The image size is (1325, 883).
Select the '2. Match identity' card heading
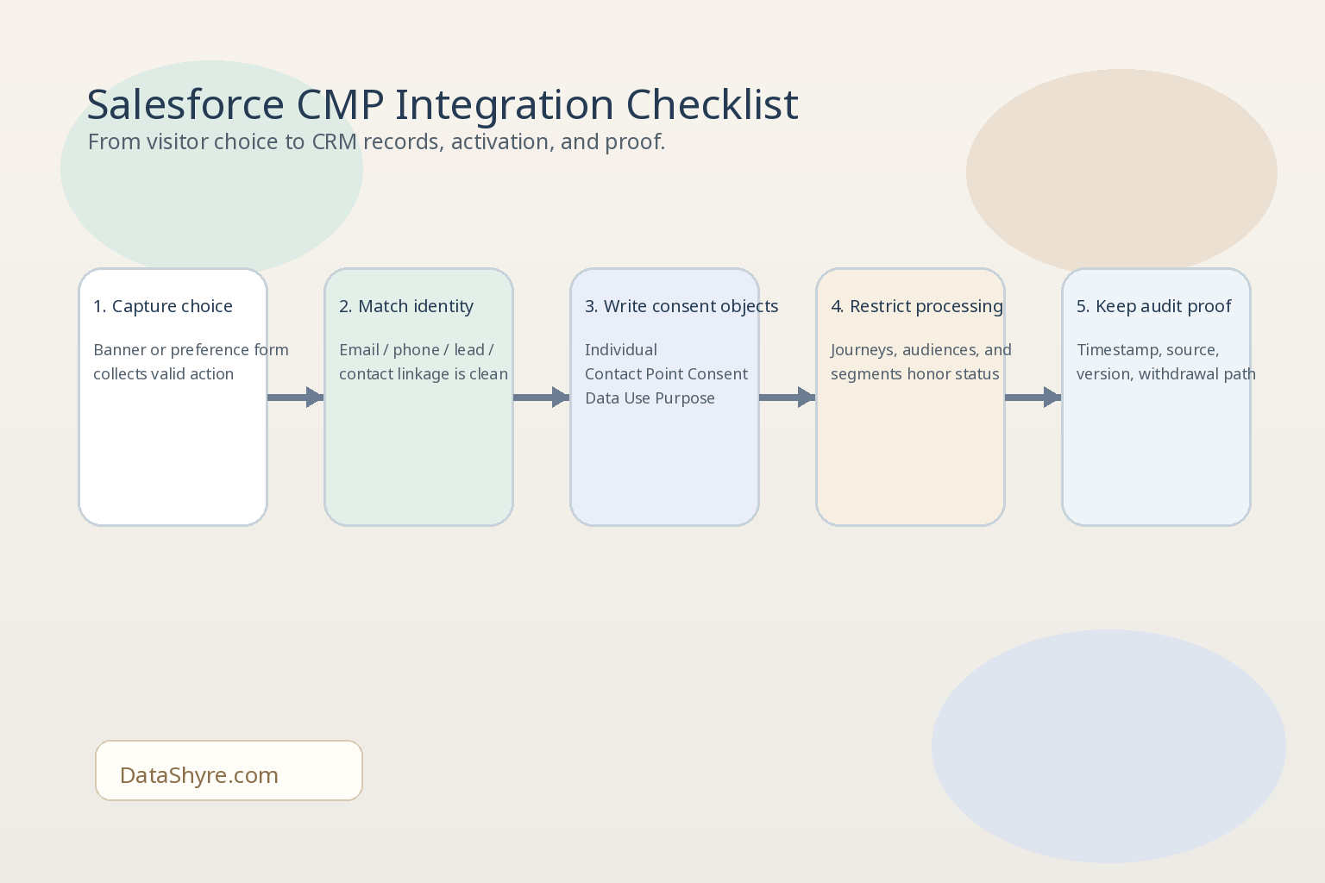(x=406, y=306)
